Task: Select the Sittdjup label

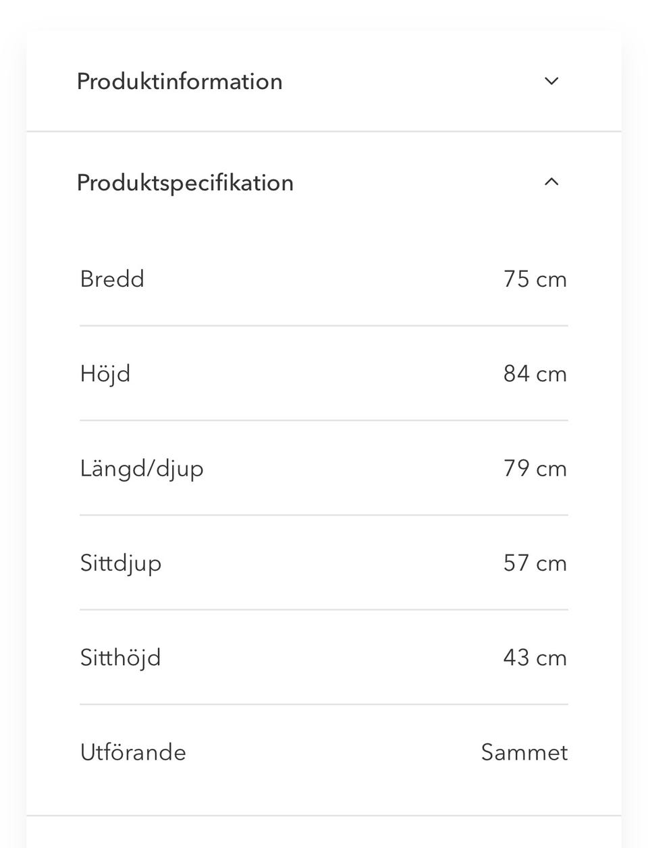Action: pos(121,563)
